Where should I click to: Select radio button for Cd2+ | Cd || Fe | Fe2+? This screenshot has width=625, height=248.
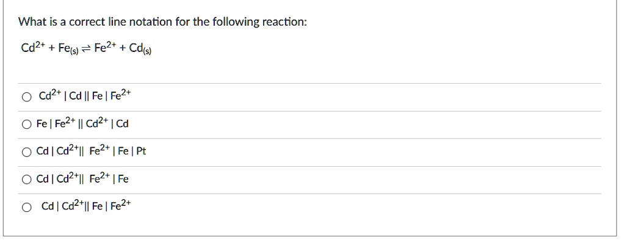click(26, 97)
